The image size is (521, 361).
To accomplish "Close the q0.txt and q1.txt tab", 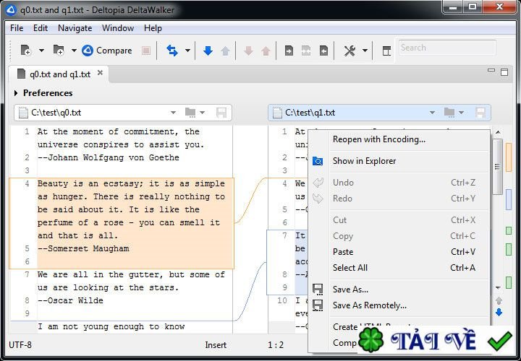I will [100, 73].
